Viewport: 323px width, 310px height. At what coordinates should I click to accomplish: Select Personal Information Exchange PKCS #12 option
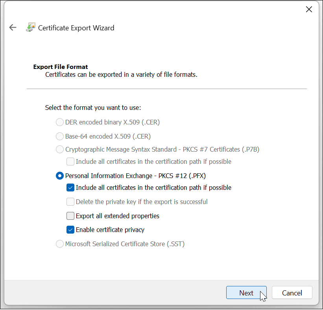60,176
